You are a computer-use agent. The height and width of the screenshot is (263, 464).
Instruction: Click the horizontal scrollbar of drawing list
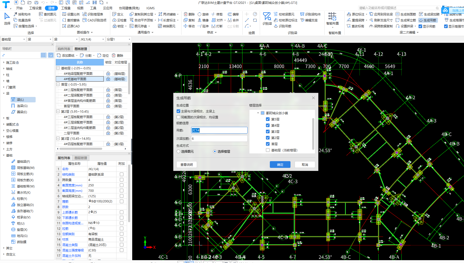(81, 149)
